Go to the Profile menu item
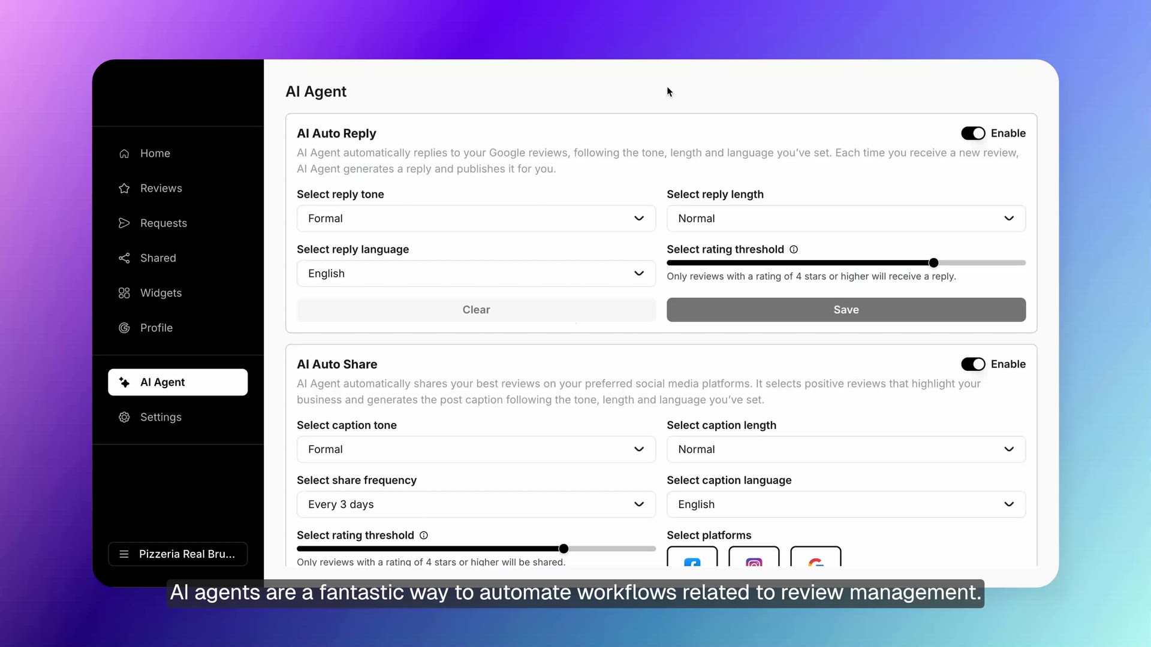 point(156,328)
